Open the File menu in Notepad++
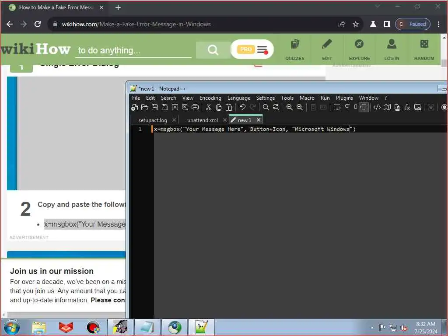Viewport: 448px width, 336px height. 136,98
